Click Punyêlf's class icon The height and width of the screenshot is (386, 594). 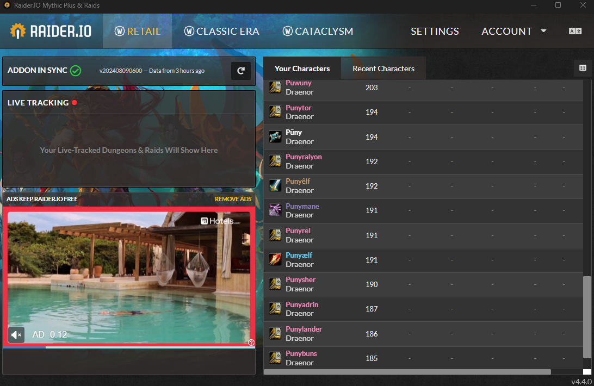(x=275, y=185)
